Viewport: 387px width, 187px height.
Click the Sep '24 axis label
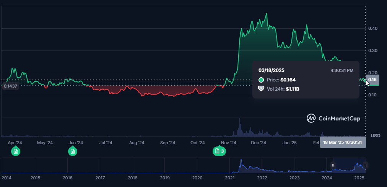tap(167, 143)
